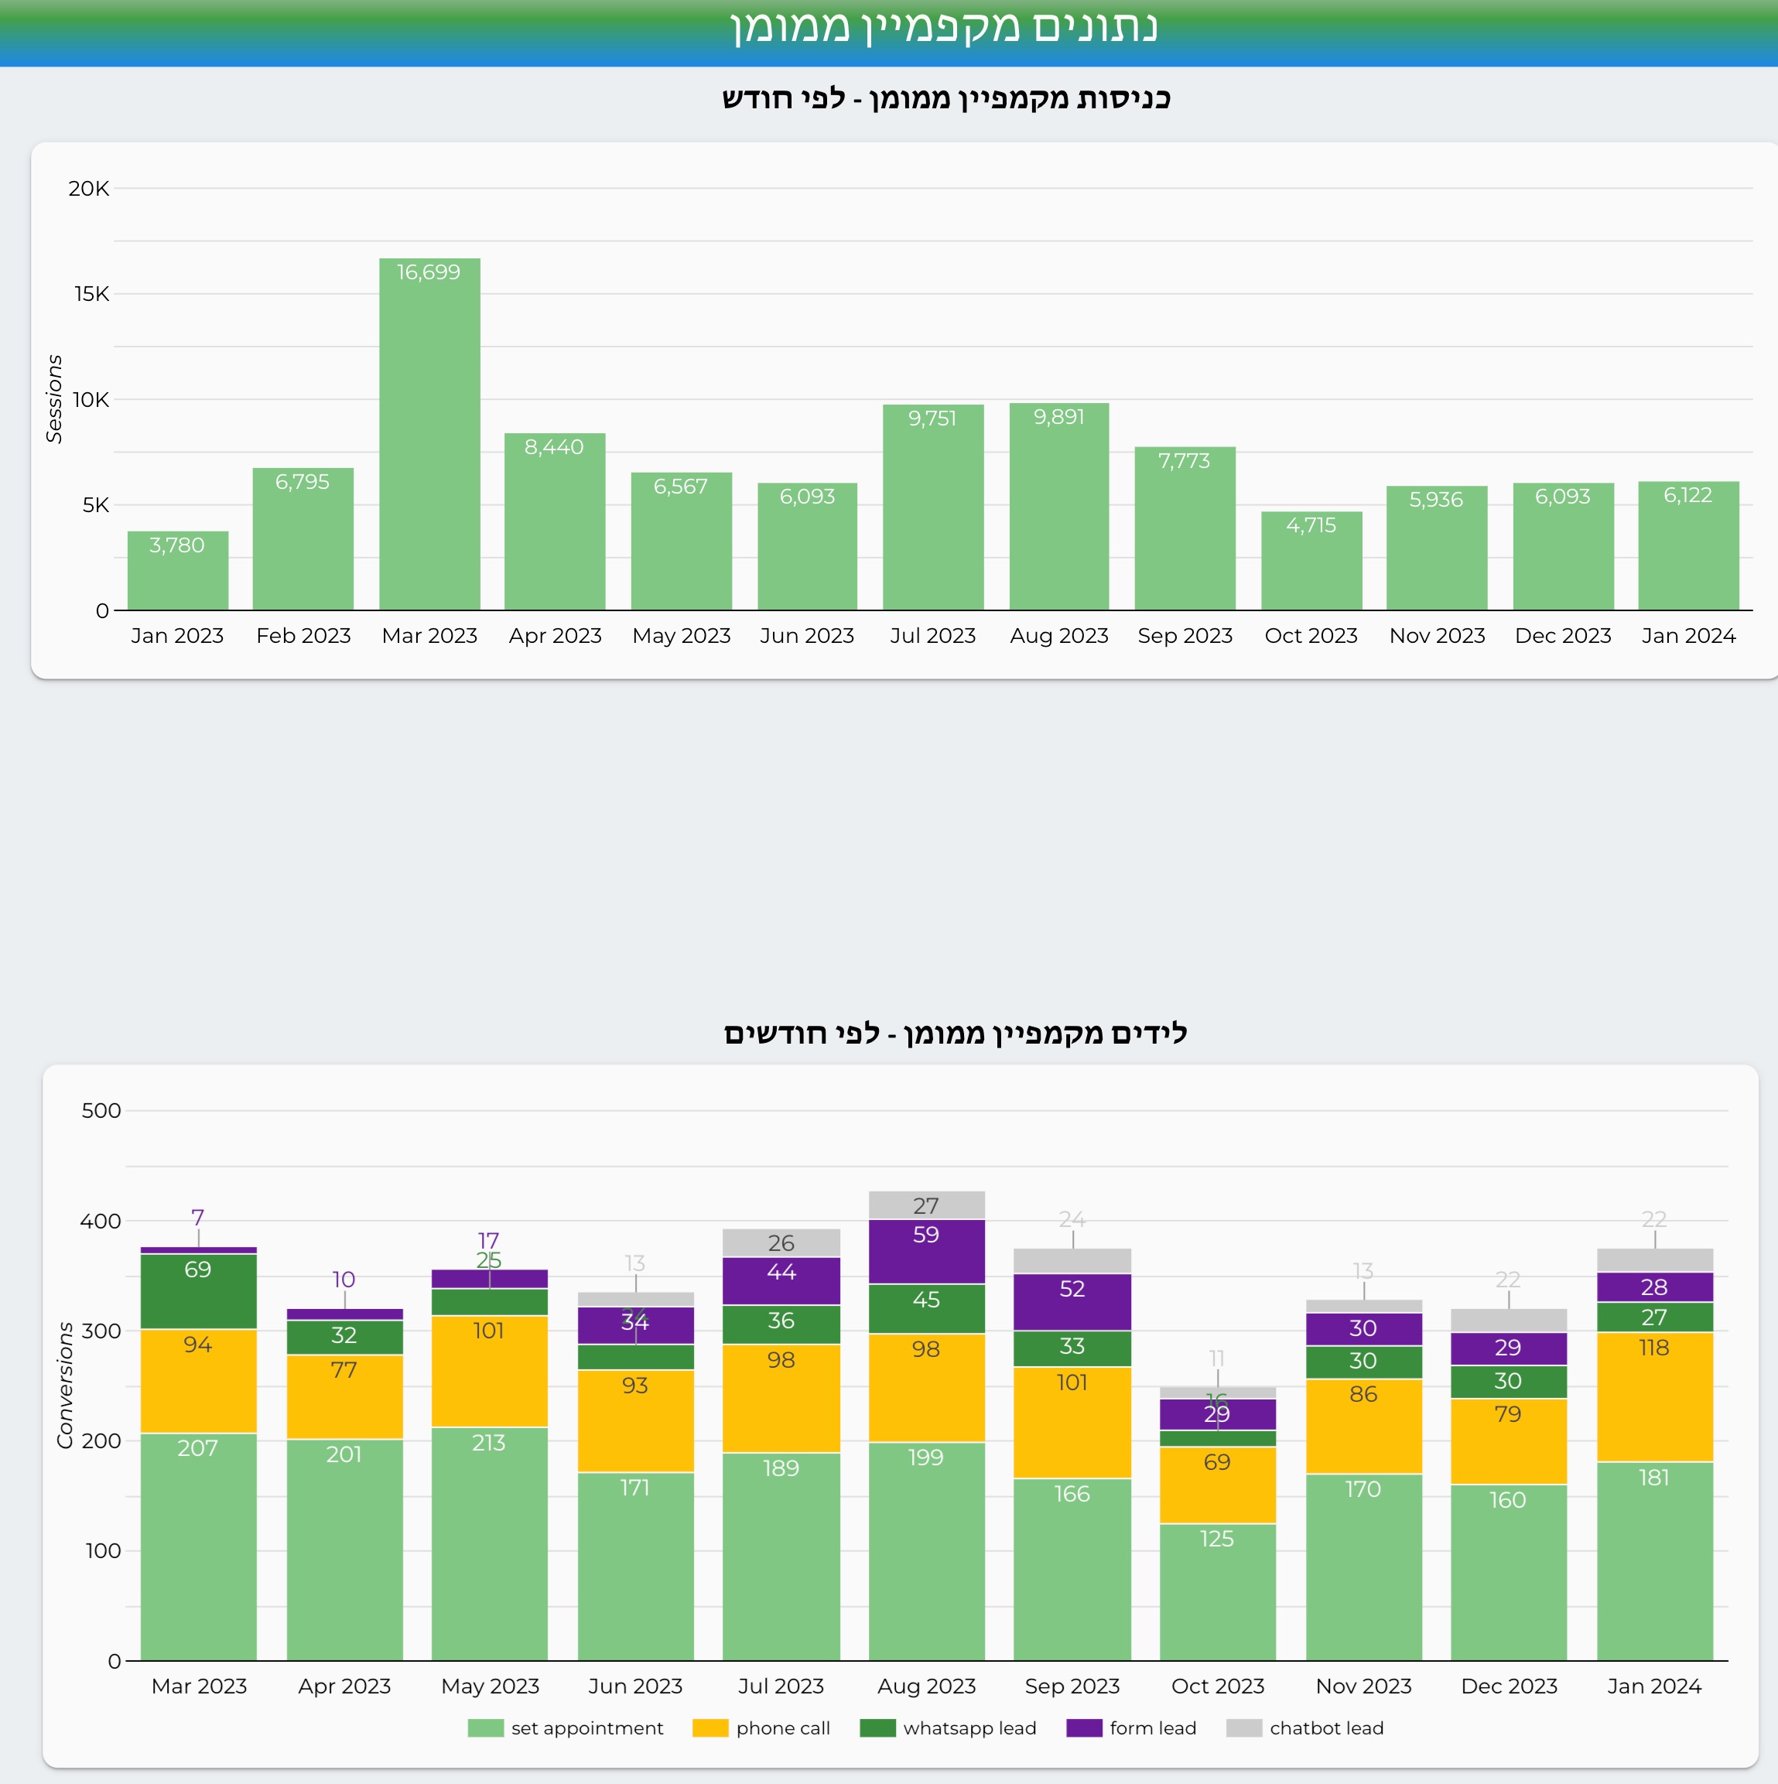The image size is (1778, 1784).
Task: Click the Nov 2023 bar showing 5,936
Action: click(x=1438, y=548)
